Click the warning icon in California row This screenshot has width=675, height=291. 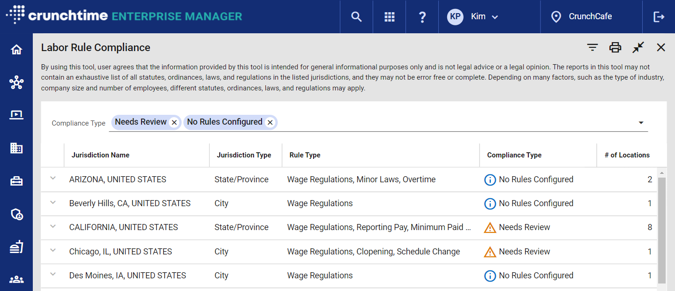pyautogui.click(x=490, y=228)
